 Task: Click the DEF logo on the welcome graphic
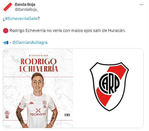tap(67, 115)
